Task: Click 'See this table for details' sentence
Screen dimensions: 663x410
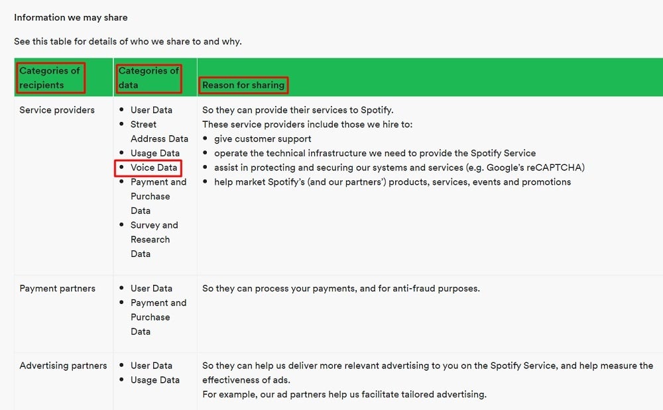Action: [128, 41]
